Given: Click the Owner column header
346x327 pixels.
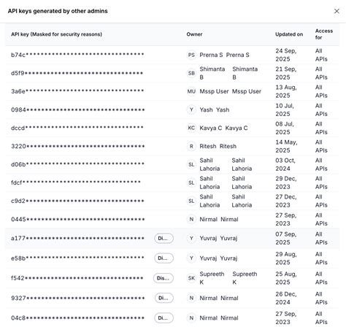Looking at the screenshot, I should point(194,34).
